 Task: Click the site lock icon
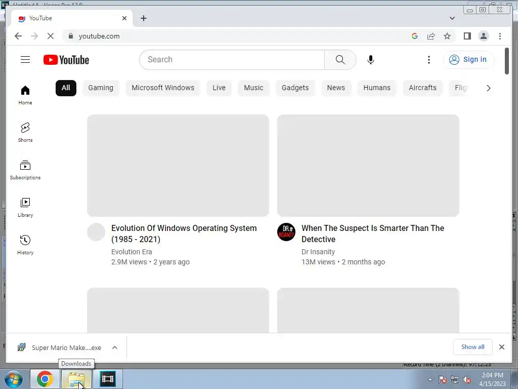(71, 36)
